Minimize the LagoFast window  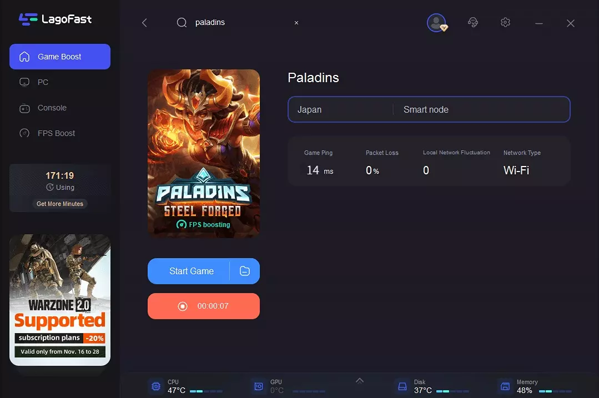coord(539,24)
